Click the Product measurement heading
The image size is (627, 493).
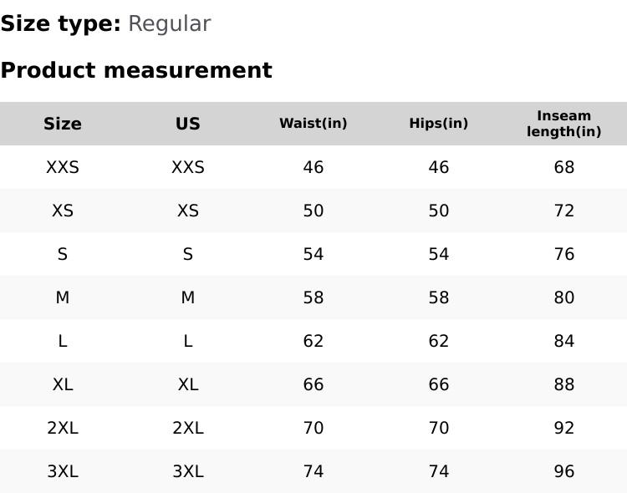[136, 70]
